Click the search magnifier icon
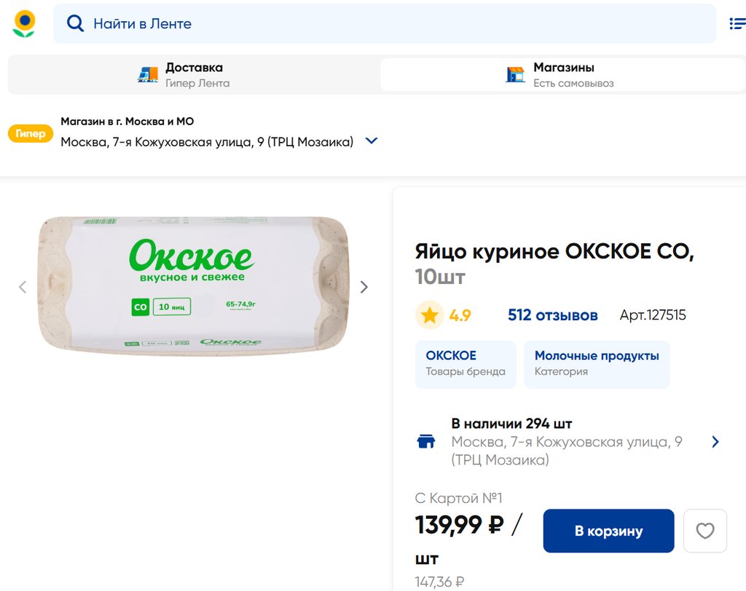This screenshot has width=746, height=591. pos(76,24)
